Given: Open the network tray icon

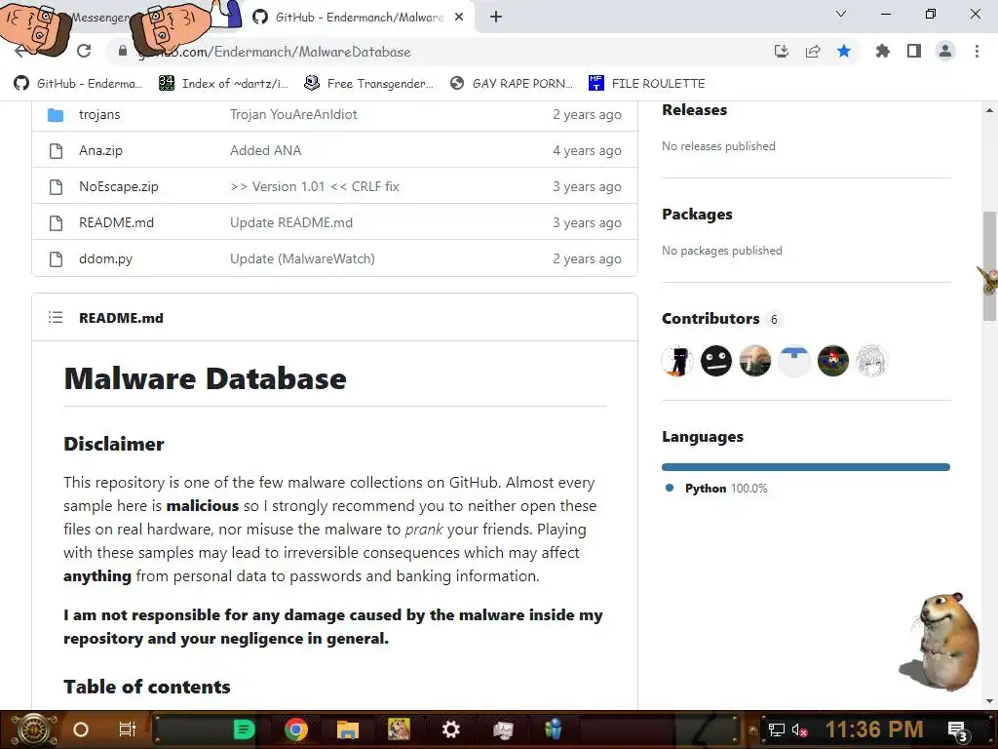Looking at the screenshot, I should (x=777, y=729).
